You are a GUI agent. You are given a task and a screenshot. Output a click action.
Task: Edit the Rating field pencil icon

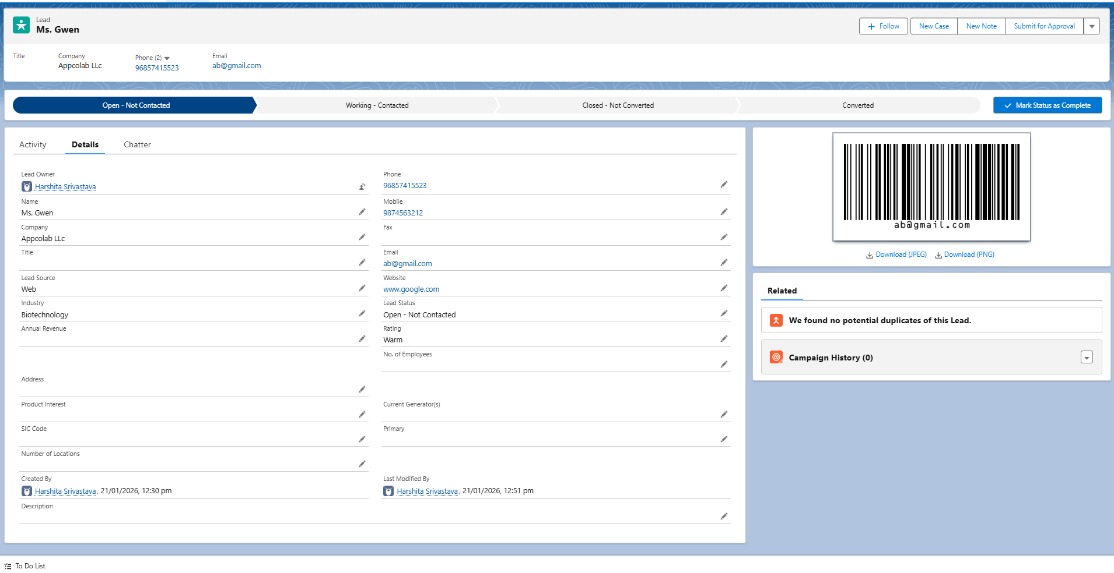click(724, 339)
